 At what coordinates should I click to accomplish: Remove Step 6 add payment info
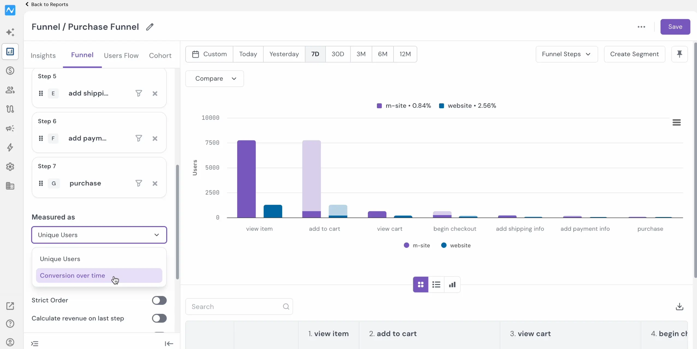[x=155, y=139]
